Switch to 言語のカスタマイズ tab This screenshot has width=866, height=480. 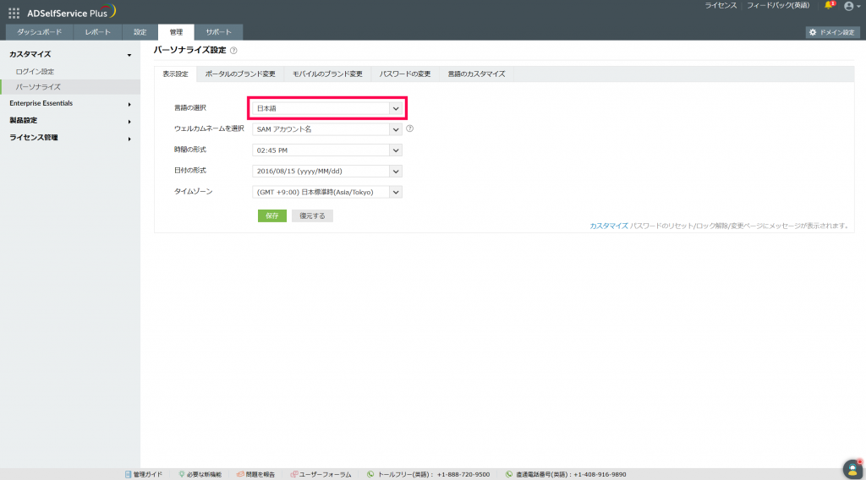[476, 74]
